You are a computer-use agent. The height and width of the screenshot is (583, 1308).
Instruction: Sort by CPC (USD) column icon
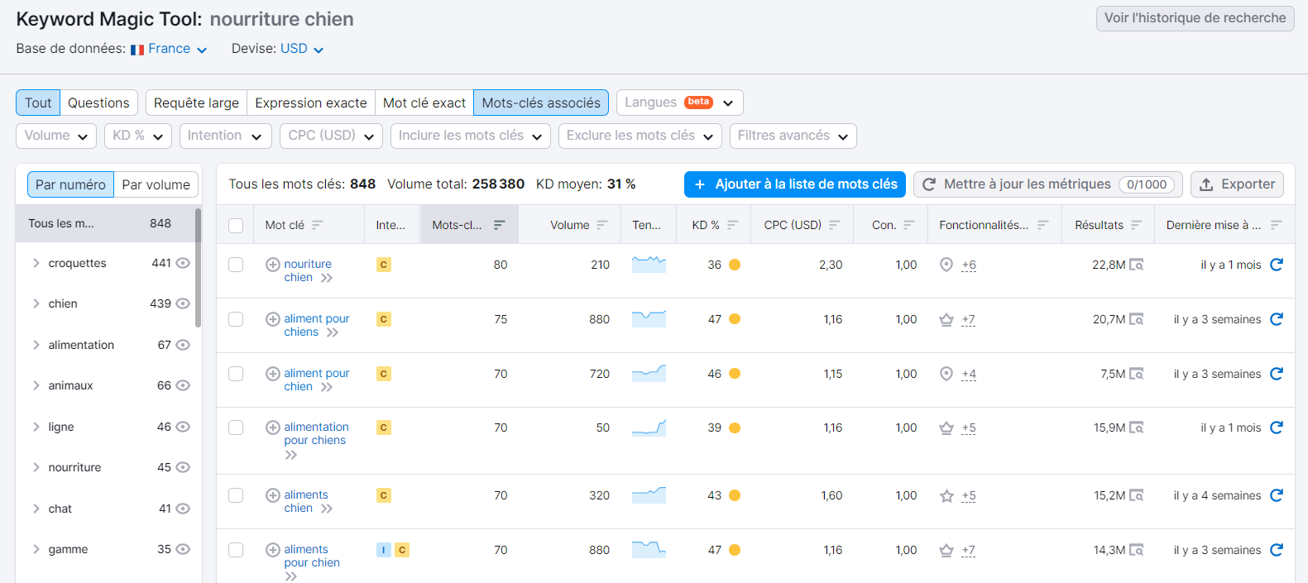point(835,225)
